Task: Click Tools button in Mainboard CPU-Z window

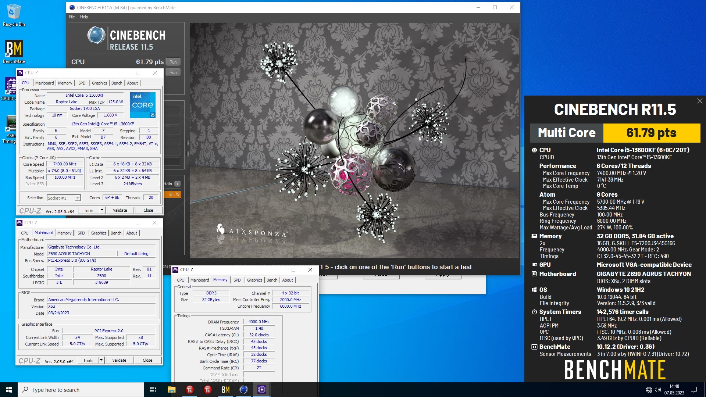Action: click(x=88, y=360)
